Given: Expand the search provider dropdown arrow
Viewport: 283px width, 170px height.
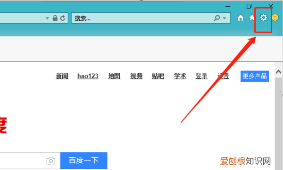Looking at the screenshot, I should pyautogui.click(x=225, y=18).
